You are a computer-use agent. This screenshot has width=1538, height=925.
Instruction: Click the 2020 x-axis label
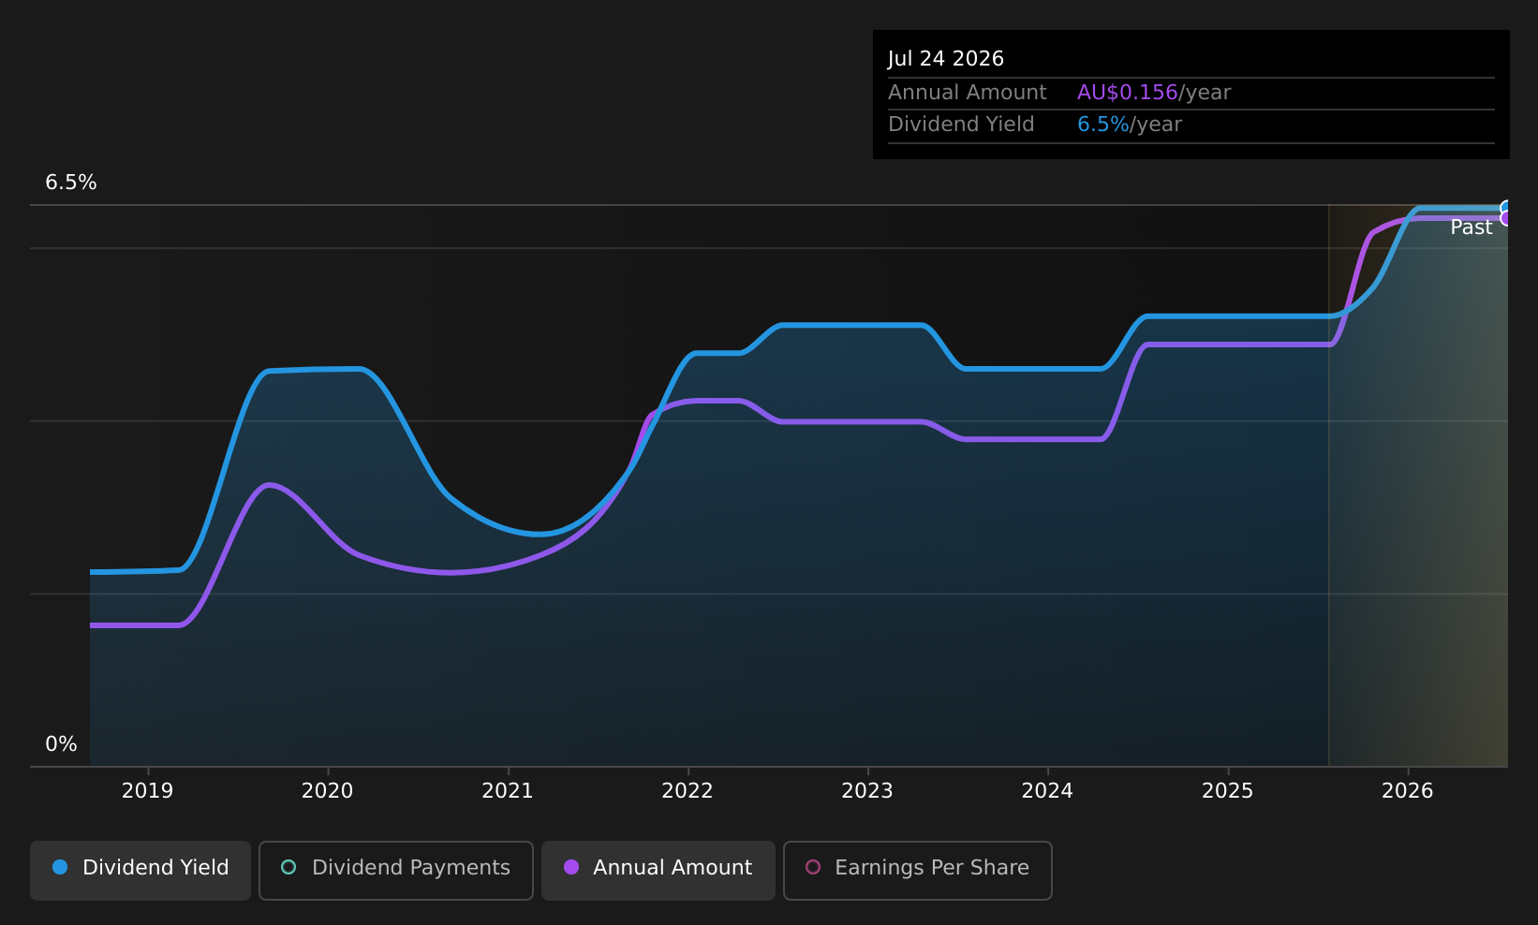pos(328,791)
